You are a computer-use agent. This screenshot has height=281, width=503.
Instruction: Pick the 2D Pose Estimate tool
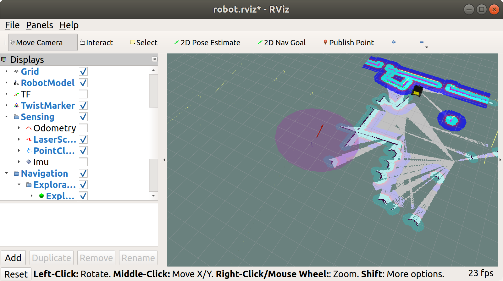[207, 42]
